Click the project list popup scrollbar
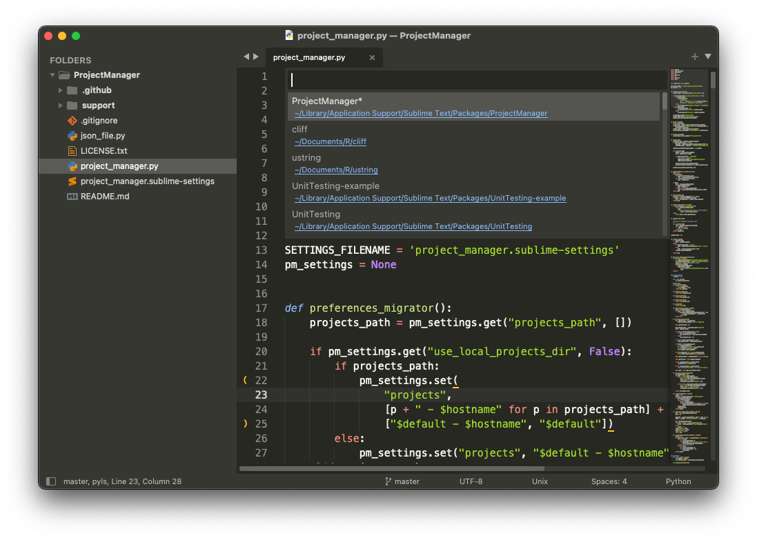Screen dimensions: 757x540 [x=665, y=101]
